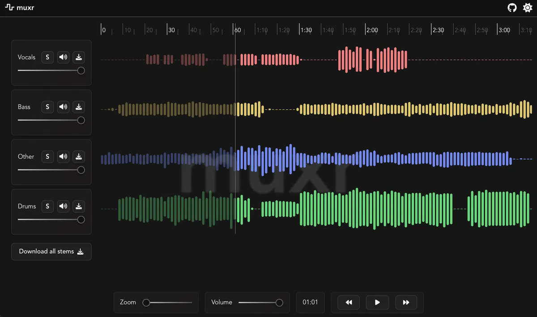537x317 pixels.
Task: Click the Zoom slider handle
Action: click(146, 303)
